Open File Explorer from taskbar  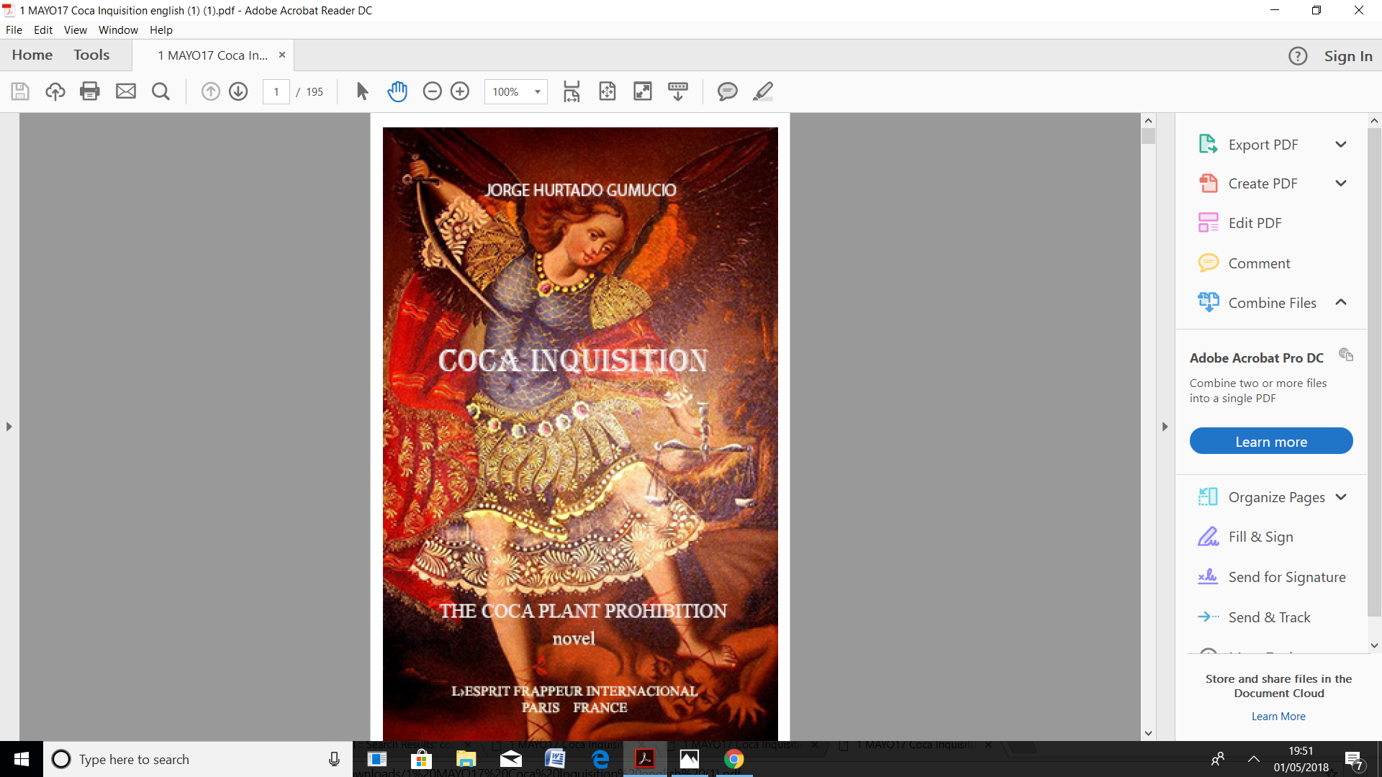coord(466,759)
